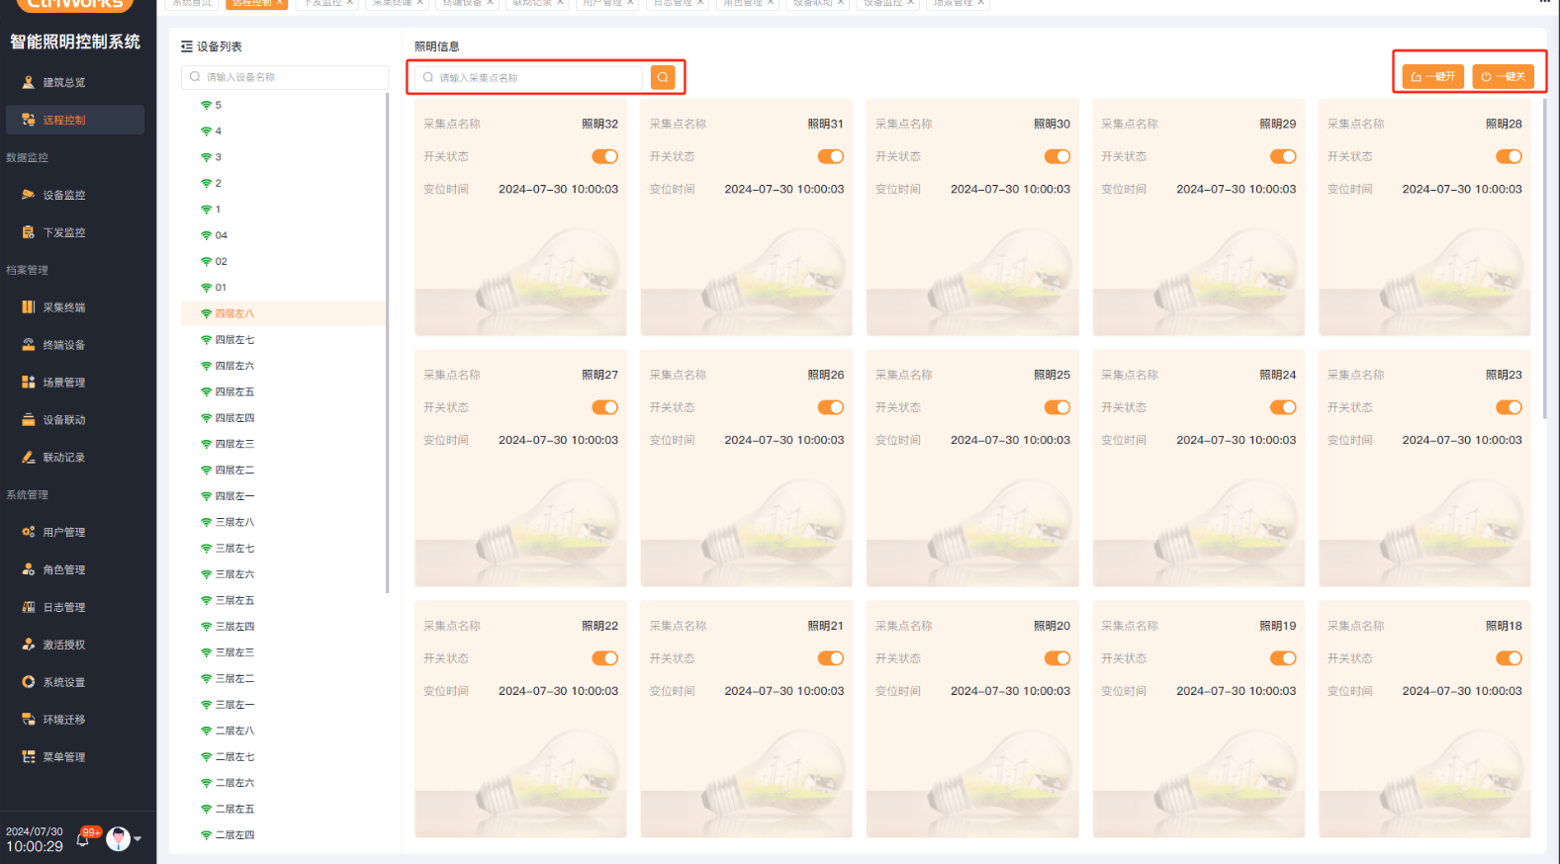Open the user avatar dropdown arrow

138,839
